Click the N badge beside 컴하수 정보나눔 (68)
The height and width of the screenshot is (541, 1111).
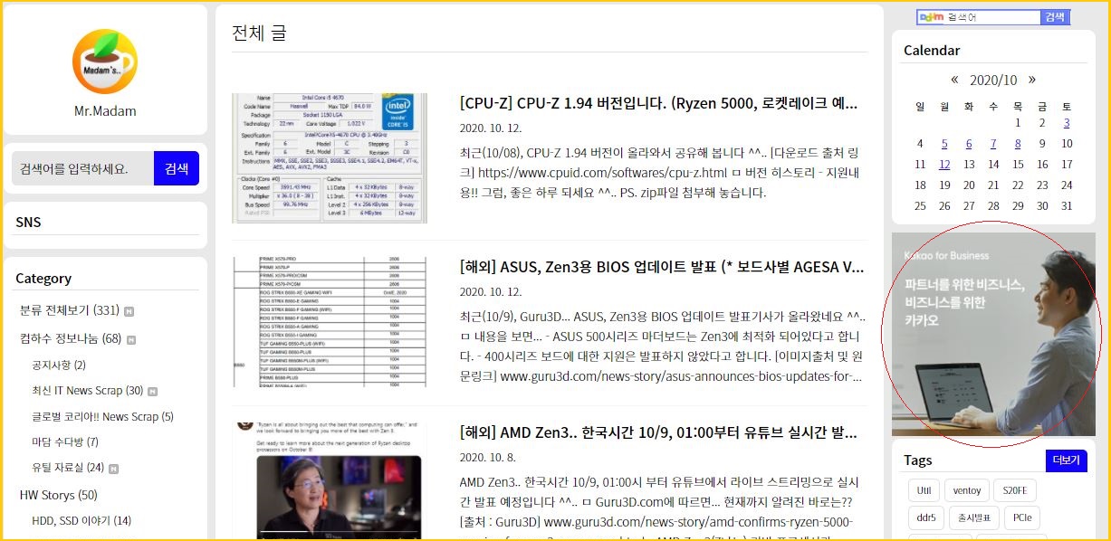pyautogui.click(x=132, y=340)
